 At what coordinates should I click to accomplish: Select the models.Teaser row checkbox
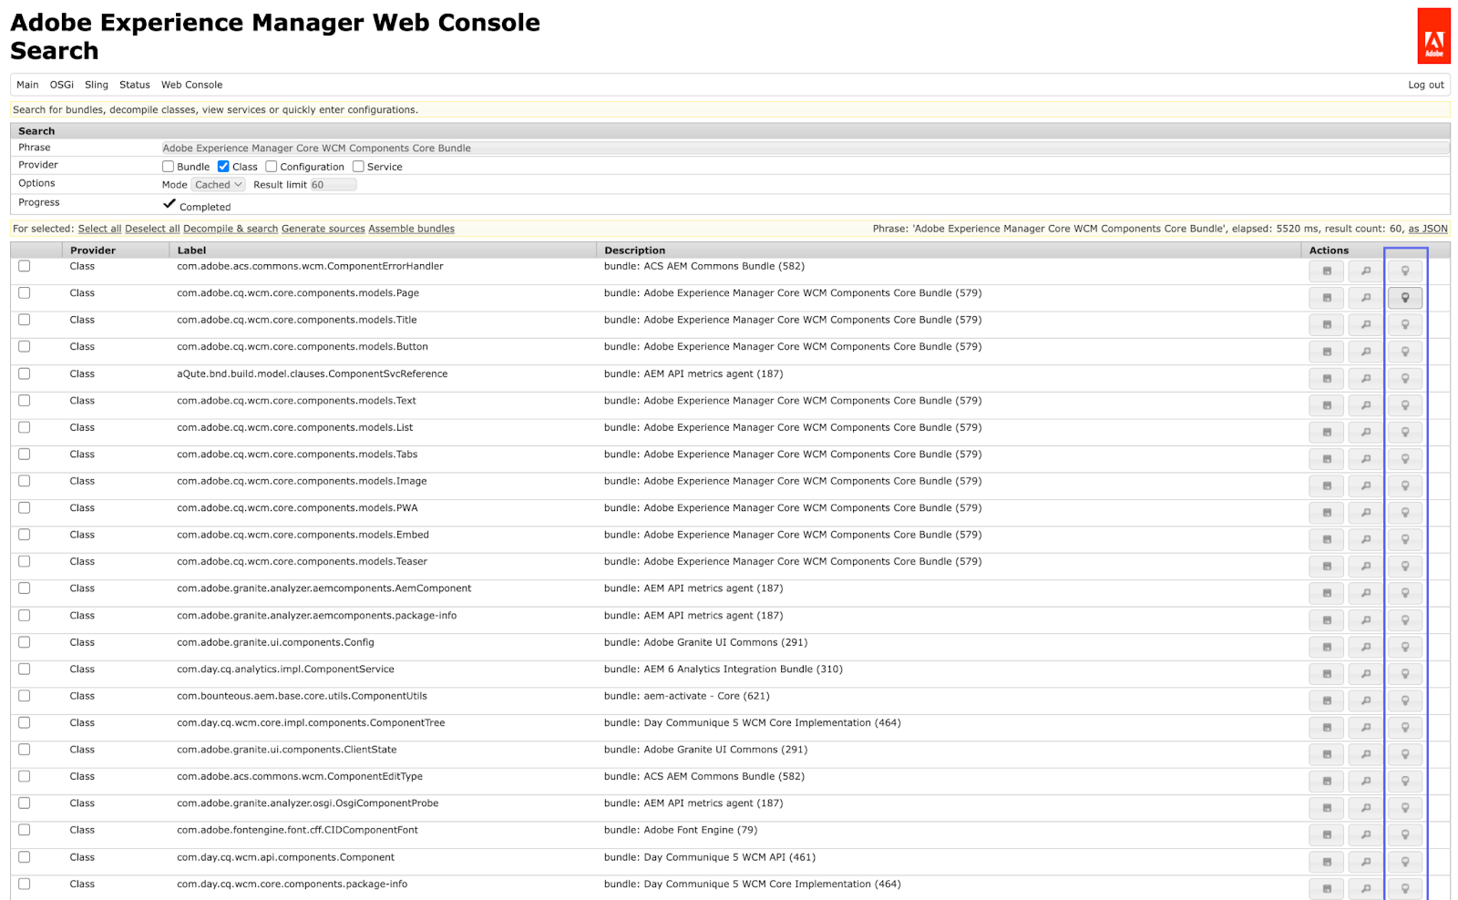tap(24, 561)
